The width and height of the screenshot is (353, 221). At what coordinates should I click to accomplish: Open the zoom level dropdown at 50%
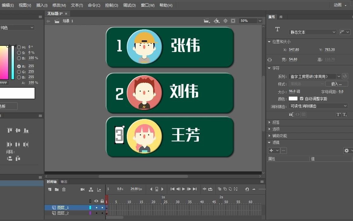point(259,21)
